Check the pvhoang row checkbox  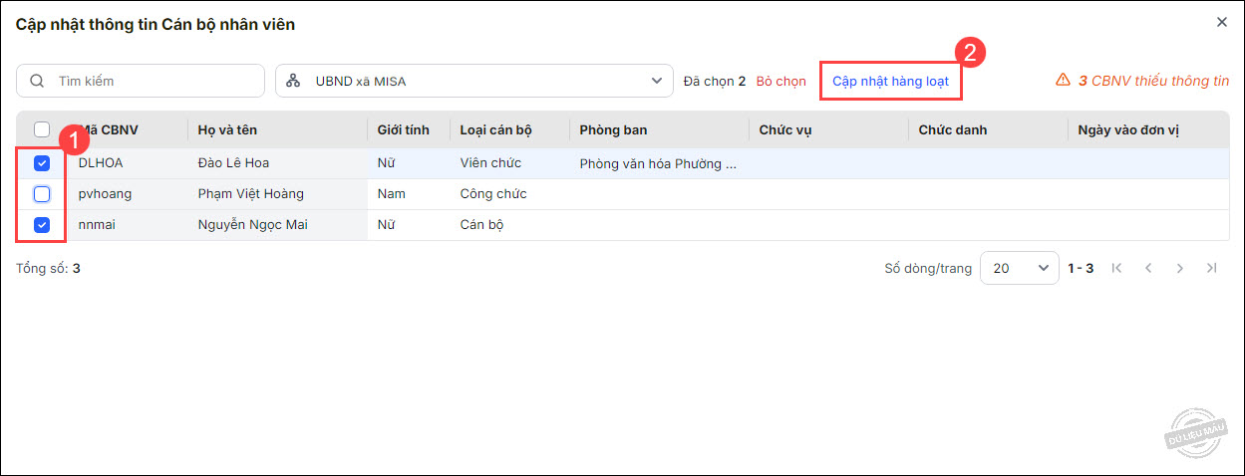coord(42,194)
